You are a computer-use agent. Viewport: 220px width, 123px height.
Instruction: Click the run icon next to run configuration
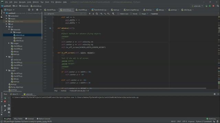pyautogui.click(x=206, y=6)
